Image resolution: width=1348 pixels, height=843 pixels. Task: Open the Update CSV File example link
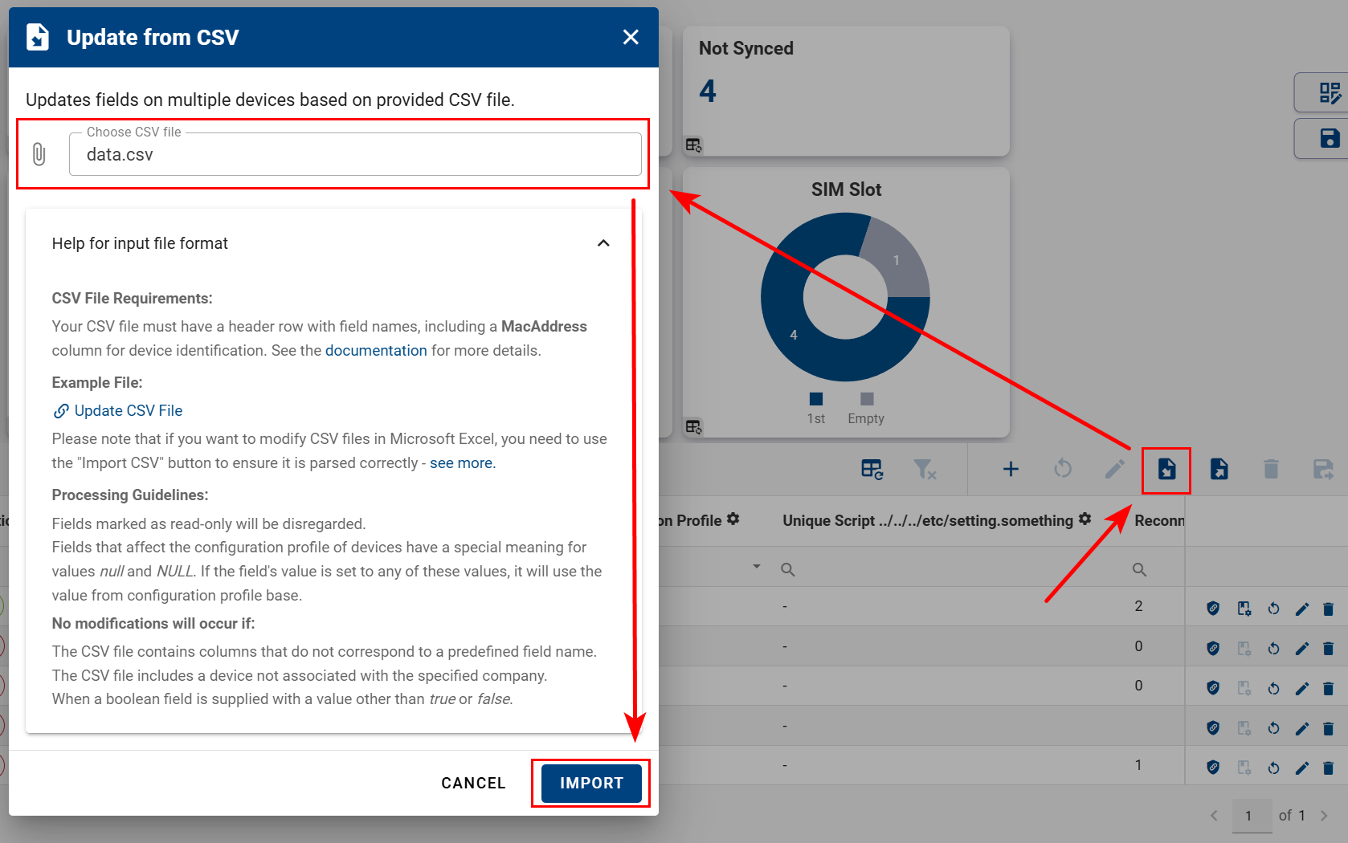click(128, 411)
